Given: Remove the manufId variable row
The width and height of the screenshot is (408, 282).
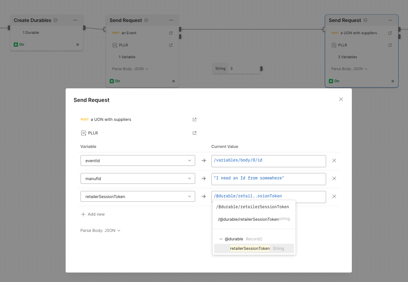Looking at the screenshot, I should pyautogui.click(x=334, y=178).
